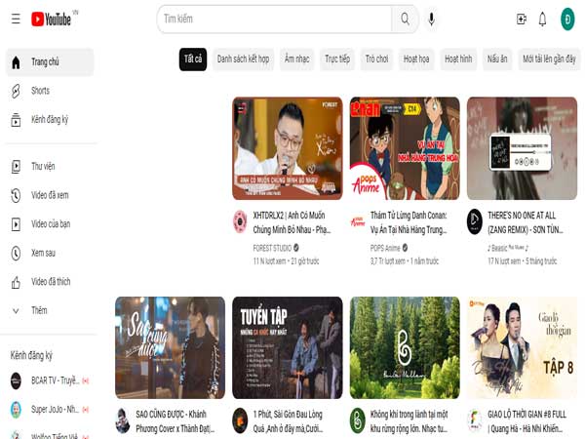Open the Xem sau watch later list
The width and height of the screenshot is (585, 439).
pyautogui.click(x=45, y=253)
